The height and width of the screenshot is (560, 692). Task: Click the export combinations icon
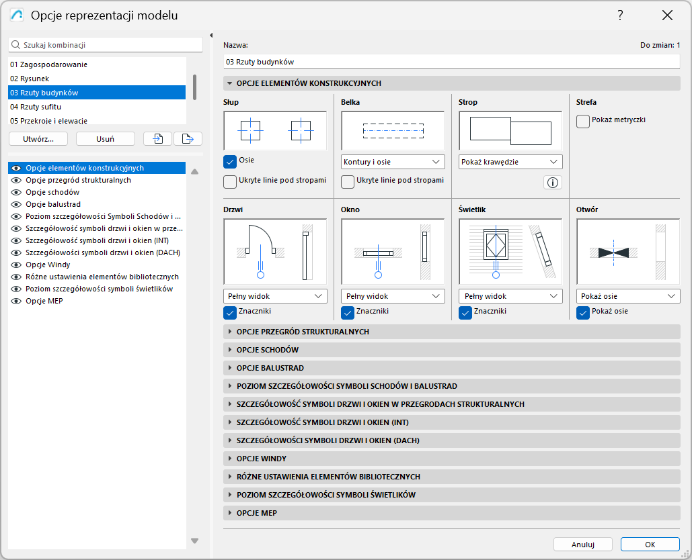188,138
